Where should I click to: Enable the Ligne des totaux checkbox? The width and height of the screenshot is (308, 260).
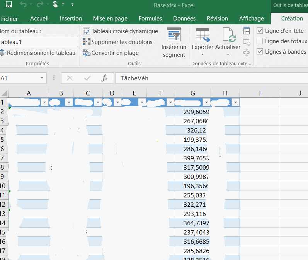[260, 41]
